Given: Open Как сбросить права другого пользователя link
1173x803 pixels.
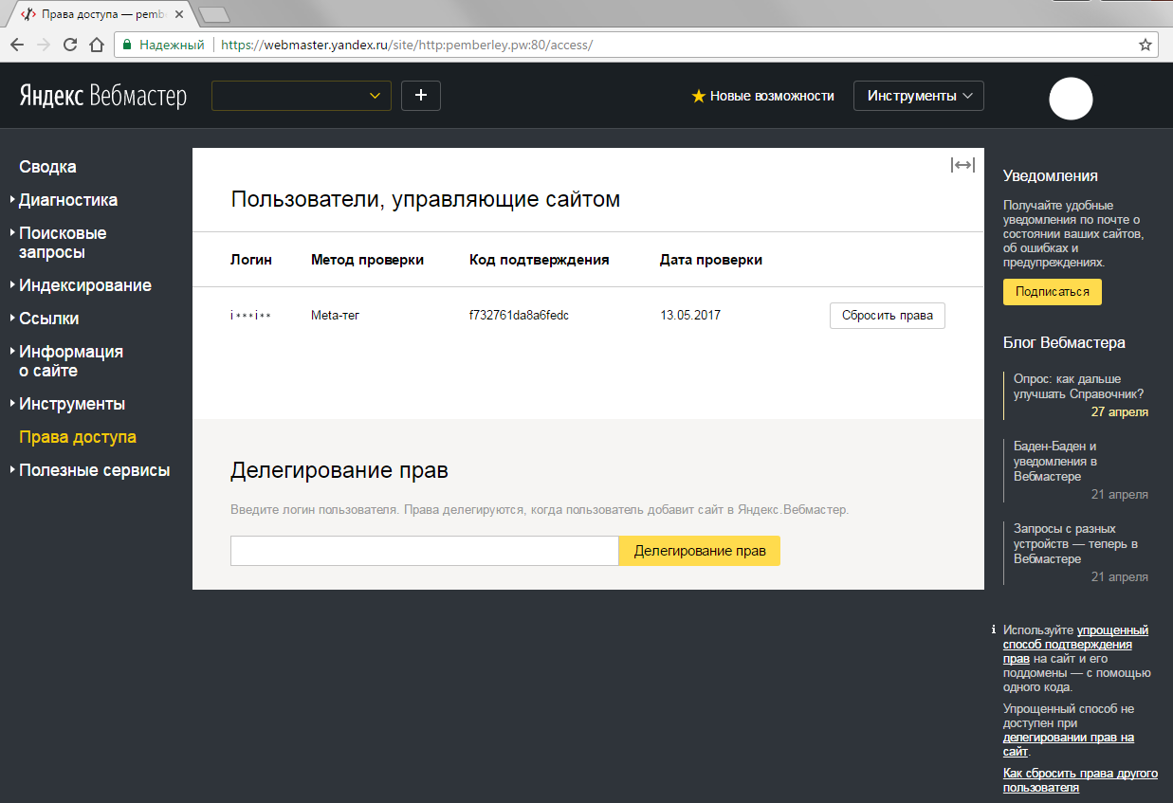Looking at the screenshot, I should click(1080, 780).
